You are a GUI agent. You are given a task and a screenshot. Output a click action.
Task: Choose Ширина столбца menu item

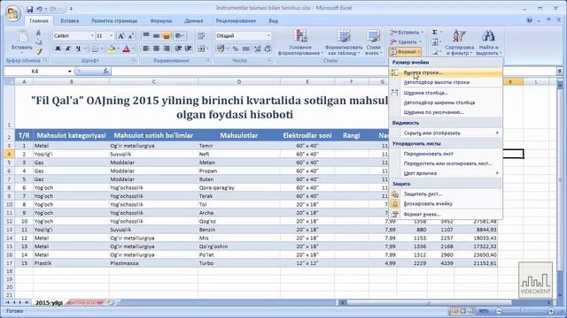point(446,93)
